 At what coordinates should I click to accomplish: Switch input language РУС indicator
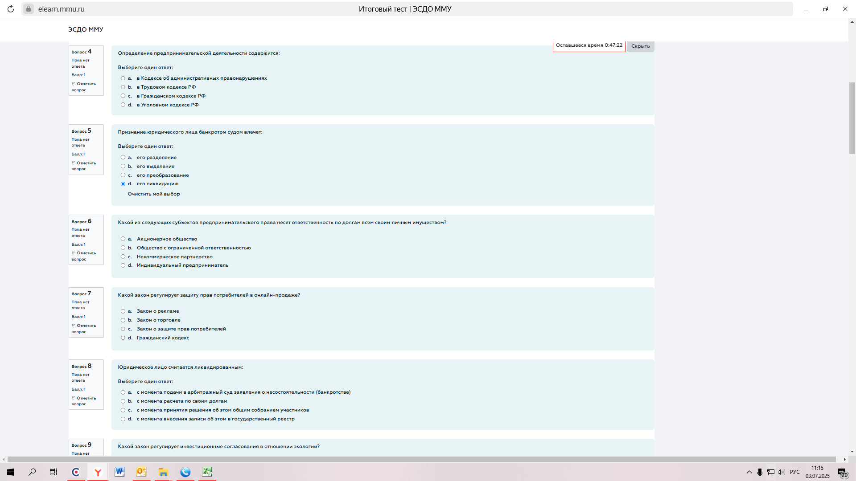(x=795, y=472)
